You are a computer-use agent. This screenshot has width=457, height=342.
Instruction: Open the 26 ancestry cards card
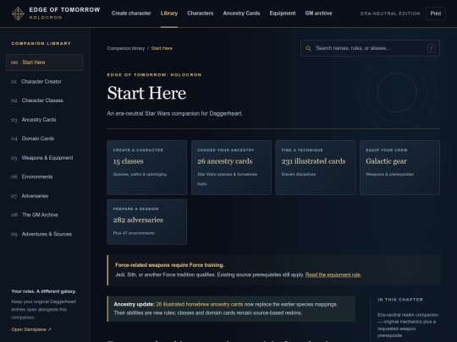point(231,167)
